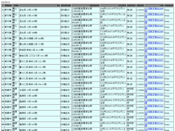Screen dimensions: 175x131
Task: Click the hsimun column header
Action: [x=8, y=5]
